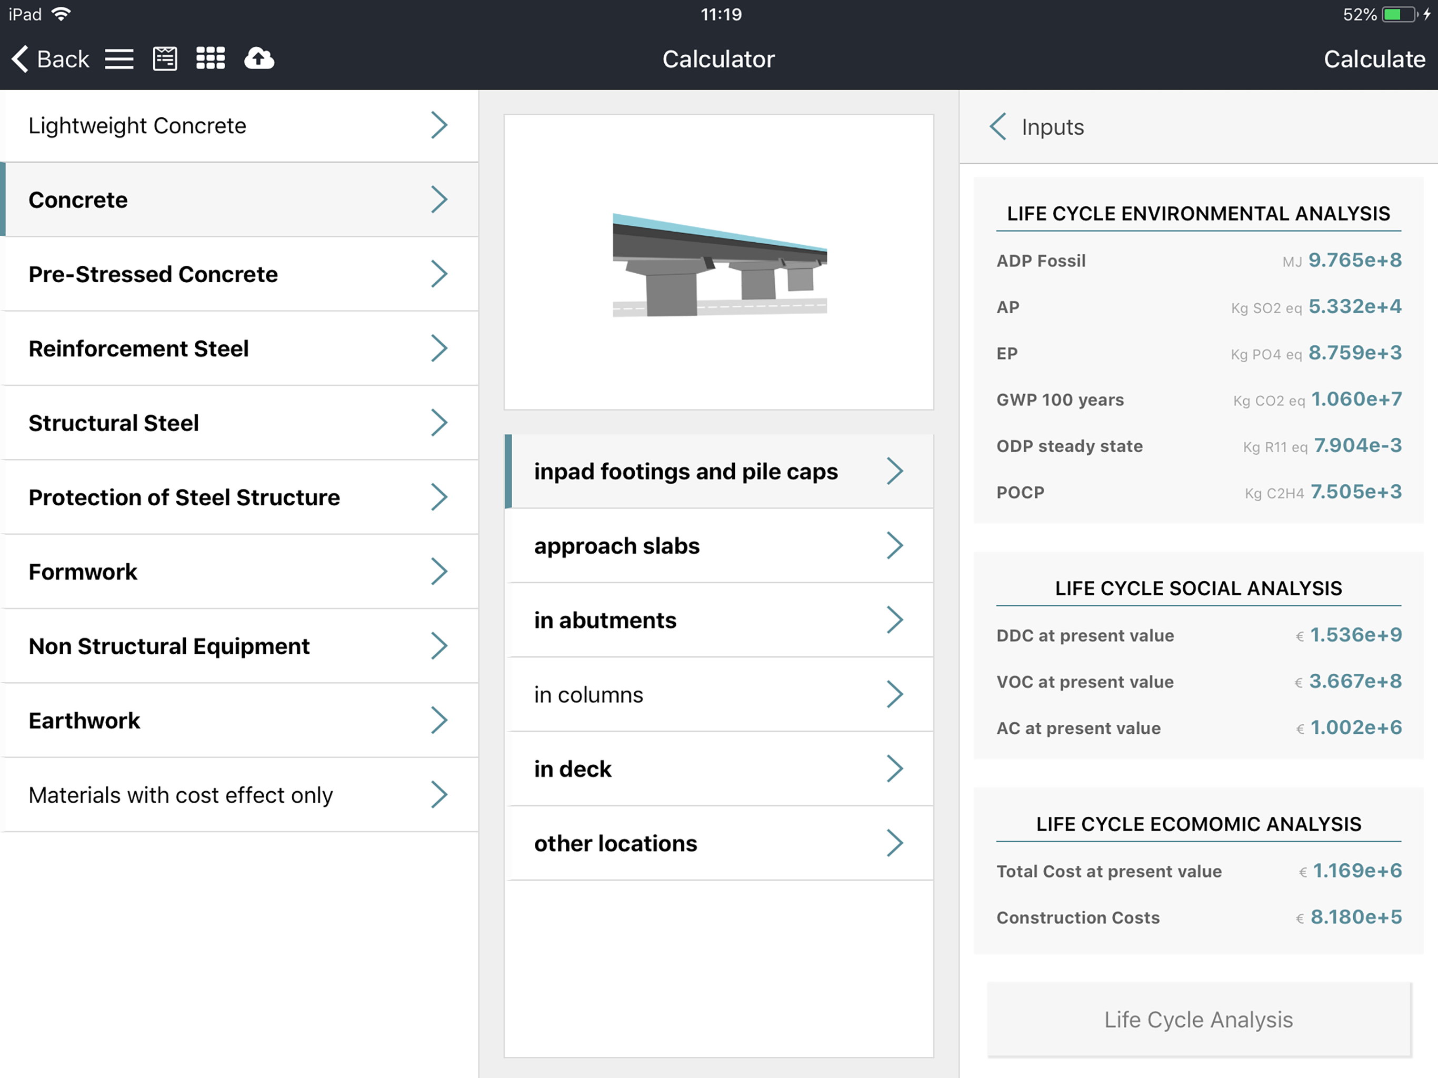Viewport: 1438px width, 1078px height.
Task: Tap the Back arrow in navigation bar
Action: coord(49,59)
